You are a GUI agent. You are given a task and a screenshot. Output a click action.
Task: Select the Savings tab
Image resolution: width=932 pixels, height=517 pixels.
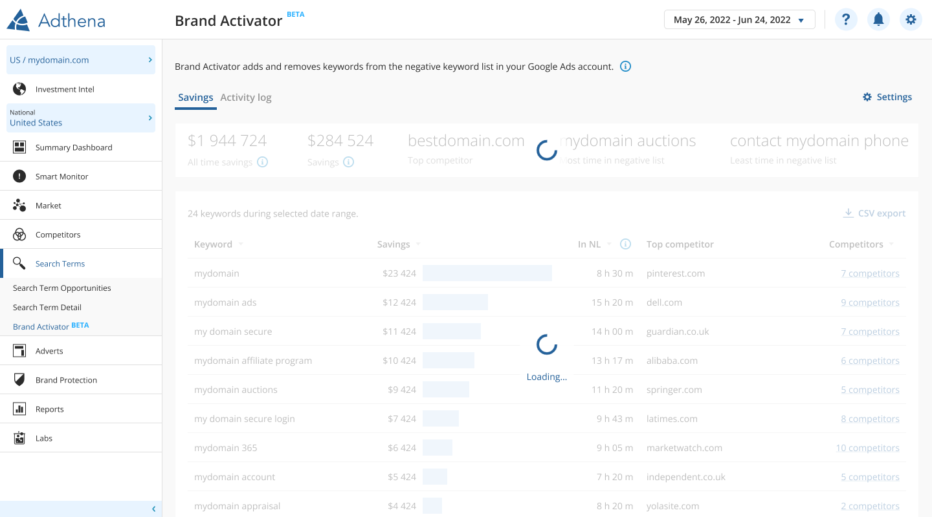[195, 98]
